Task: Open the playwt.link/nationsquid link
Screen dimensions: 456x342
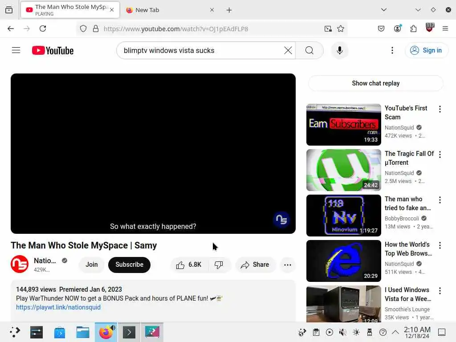Action: 58,307
